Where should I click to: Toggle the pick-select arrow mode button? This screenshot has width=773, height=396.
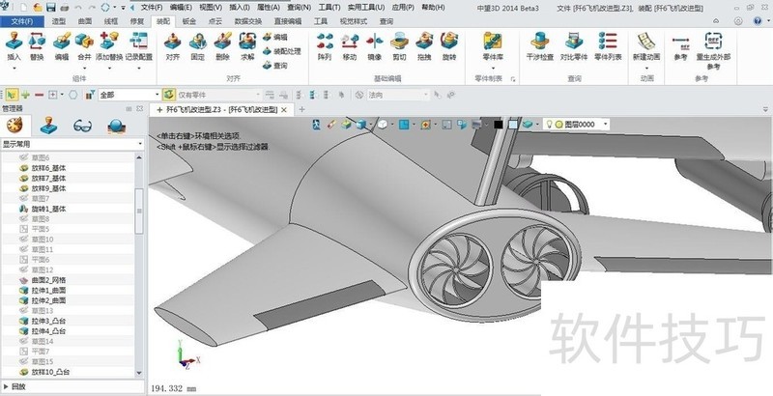pyautogui.click(x=11, y=95)
